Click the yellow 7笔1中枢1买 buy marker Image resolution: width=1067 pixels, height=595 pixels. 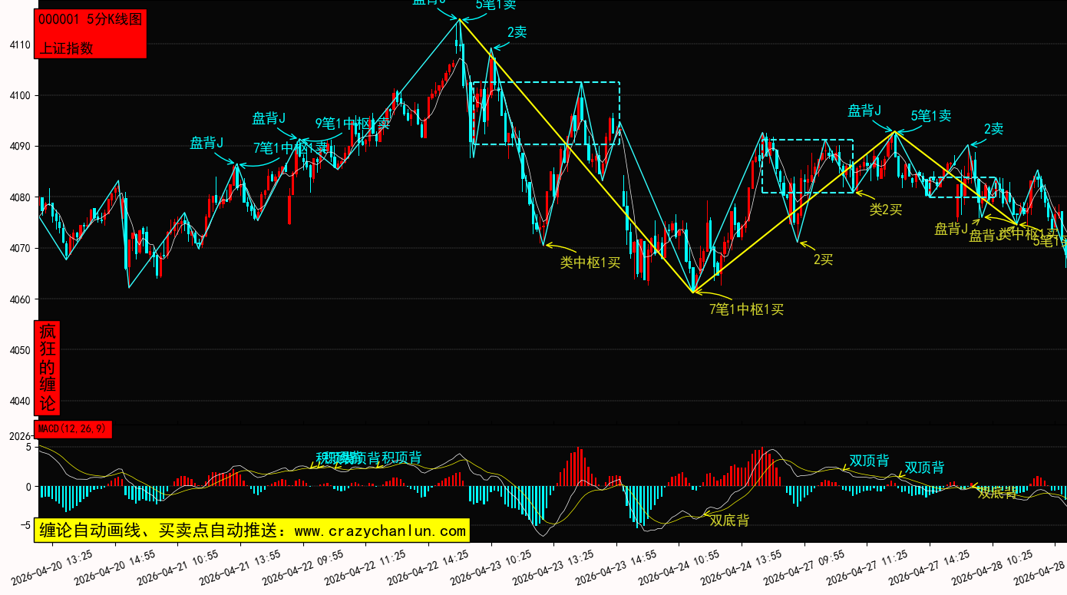click(x=746, y=309)
